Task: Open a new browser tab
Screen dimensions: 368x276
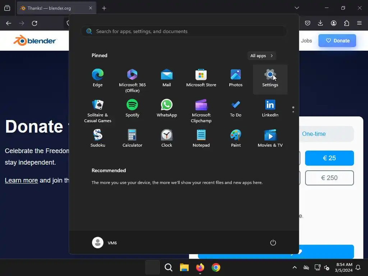Action: point(104,8)
